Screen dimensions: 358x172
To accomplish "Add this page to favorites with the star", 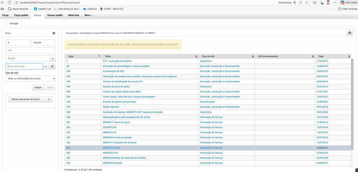I will click(x=306, y=2).
